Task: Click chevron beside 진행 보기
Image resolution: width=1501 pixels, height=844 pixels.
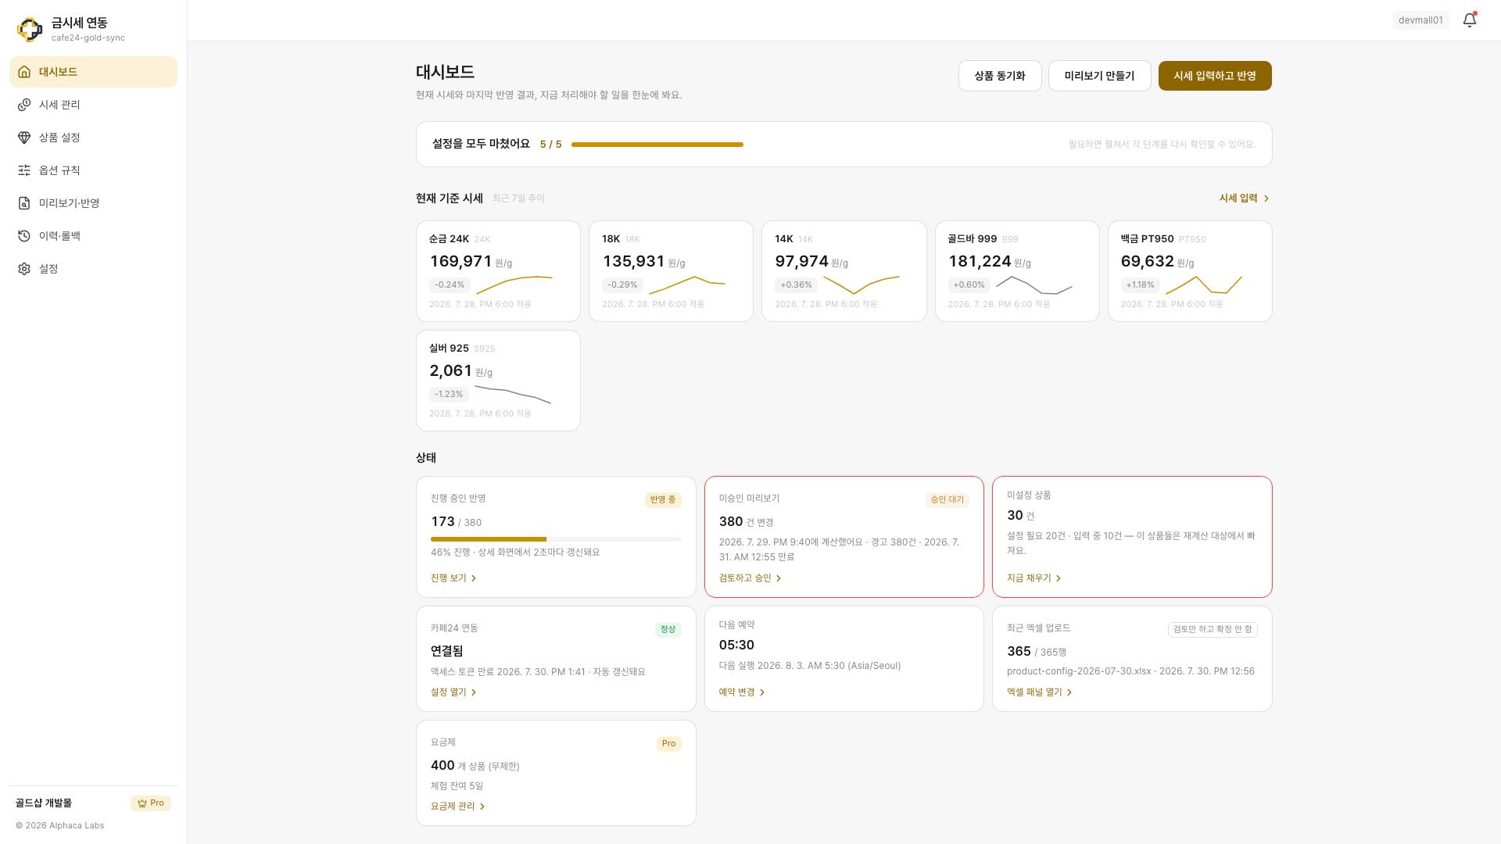Action: (474, 578)
